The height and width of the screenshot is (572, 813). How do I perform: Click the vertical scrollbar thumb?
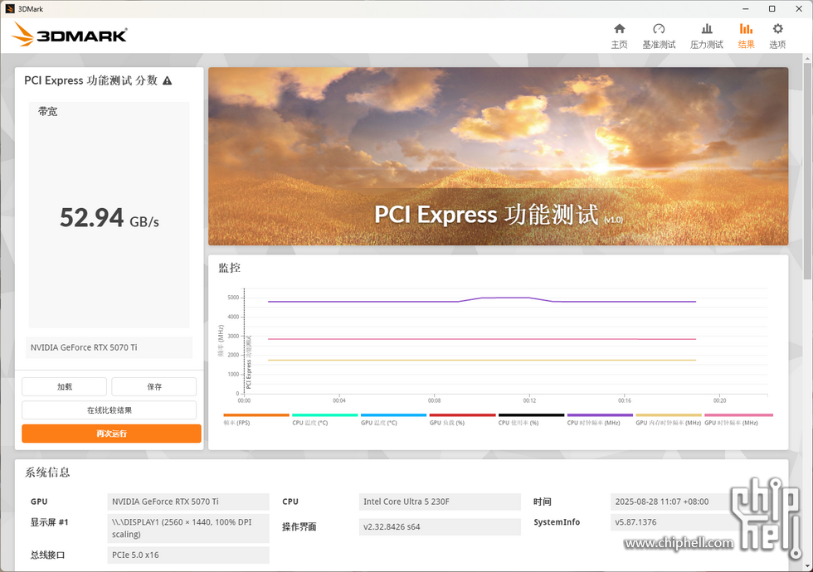tap(807, 171)
